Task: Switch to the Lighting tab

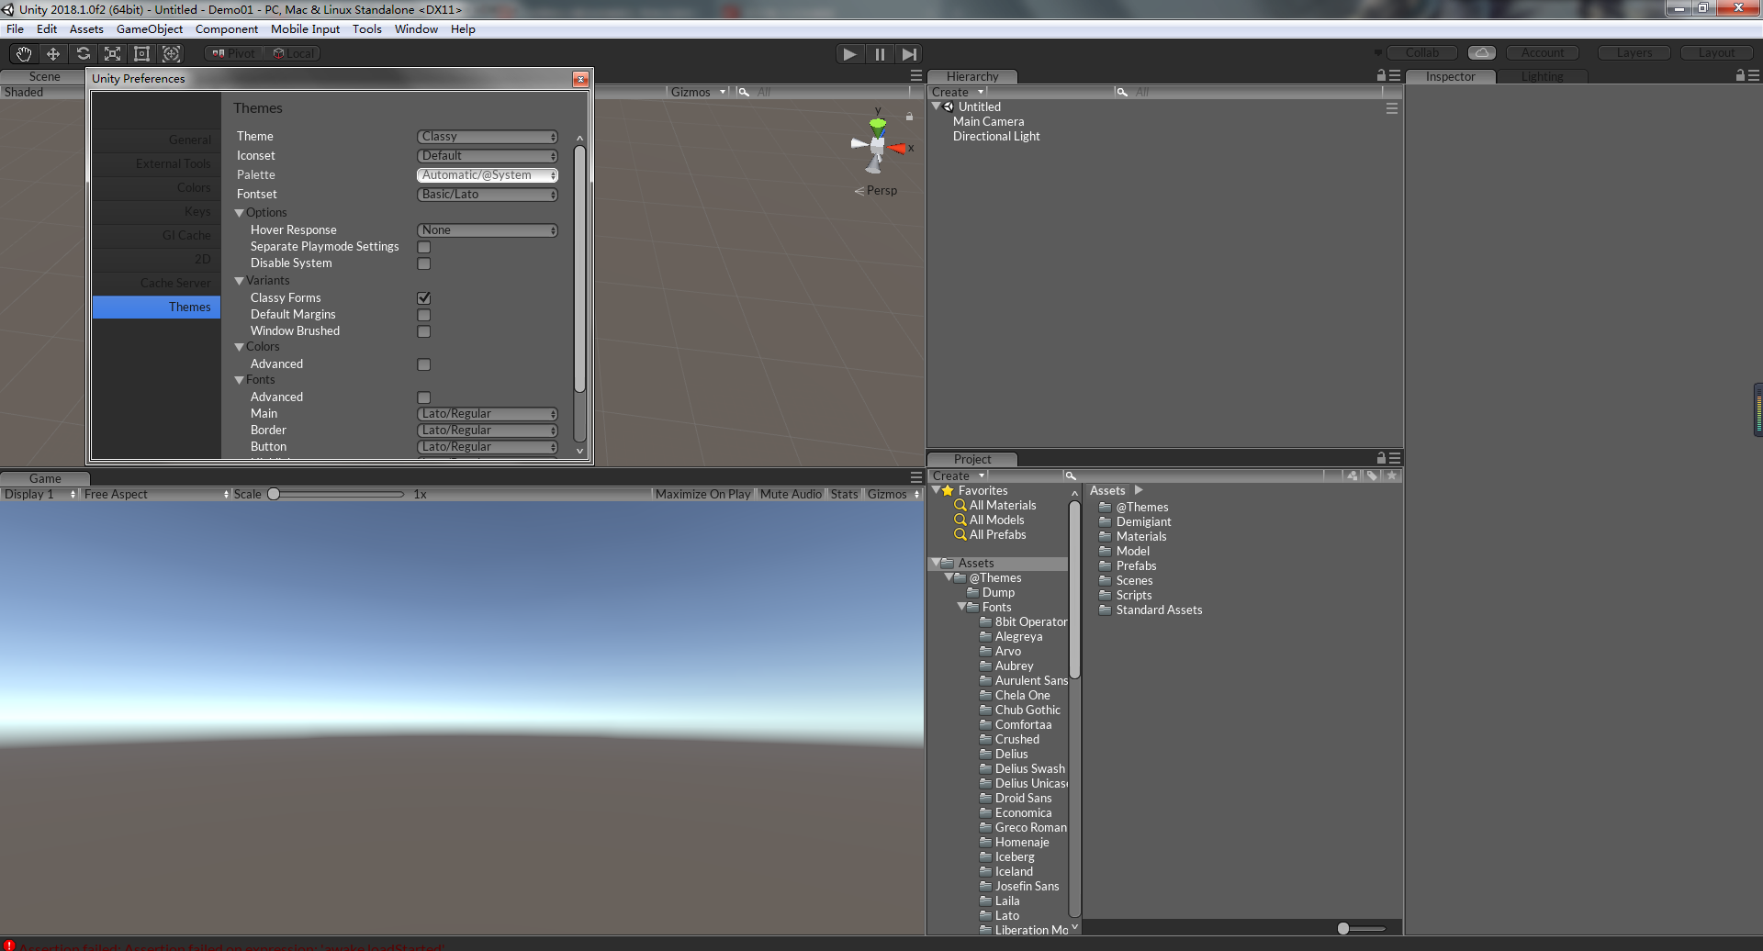Action: tap(1542, 76)
